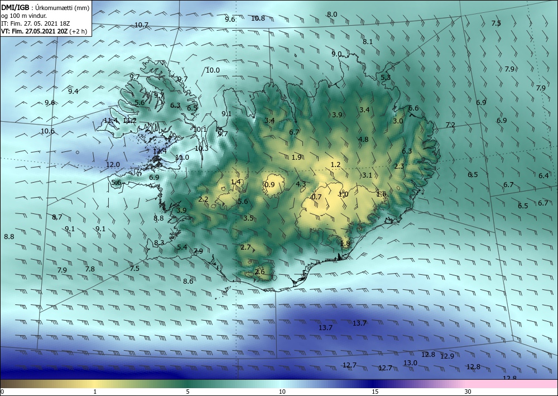Image resolution: width=558 pixels, height=396 pixels.
Task: Click the 9.4 value on the map
Action: (73, 91)
